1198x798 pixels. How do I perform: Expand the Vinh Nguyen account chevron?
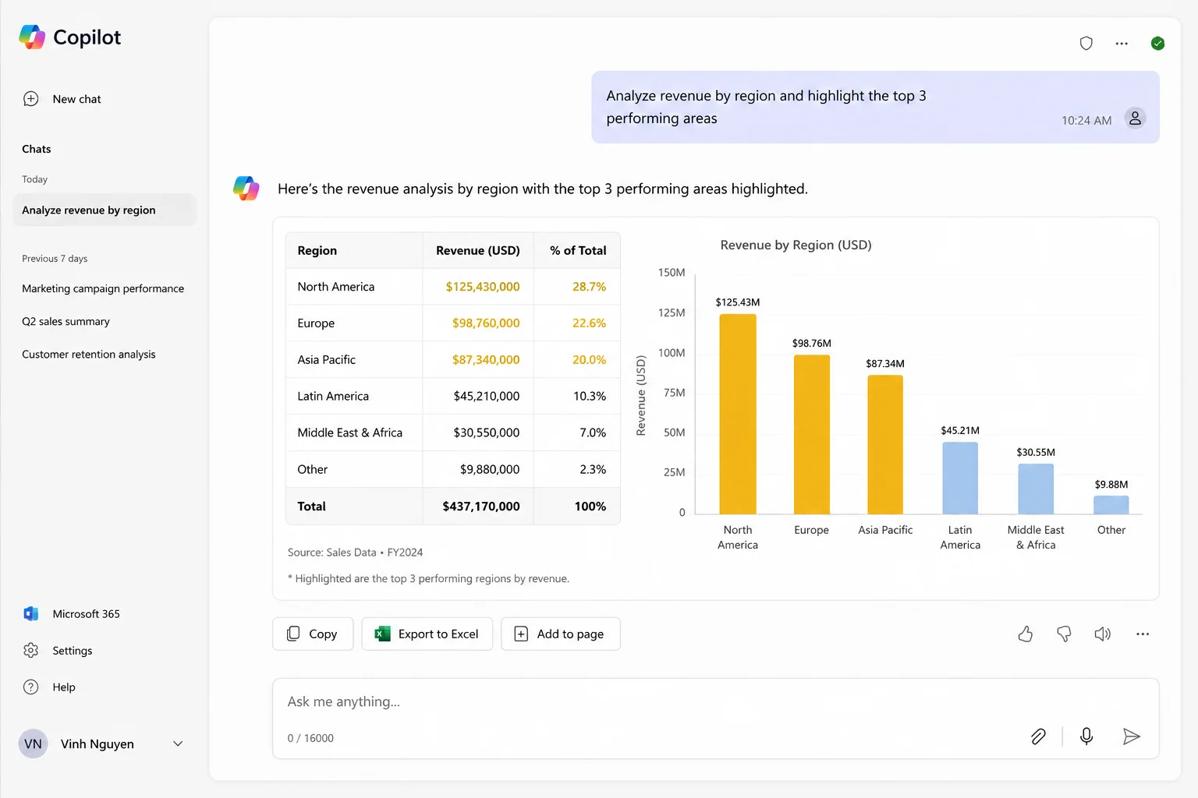tap(178, 744)
